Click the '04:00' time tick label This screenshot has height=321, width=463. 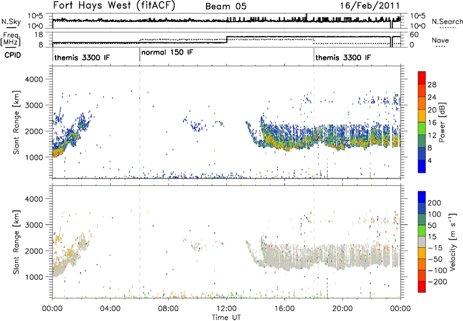coord(110,309)
